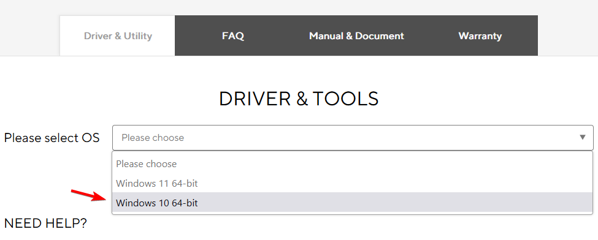Click the DRIVER & TOOLS heading
The height and width of the screenshot is (240, 598).
(299, 99)
